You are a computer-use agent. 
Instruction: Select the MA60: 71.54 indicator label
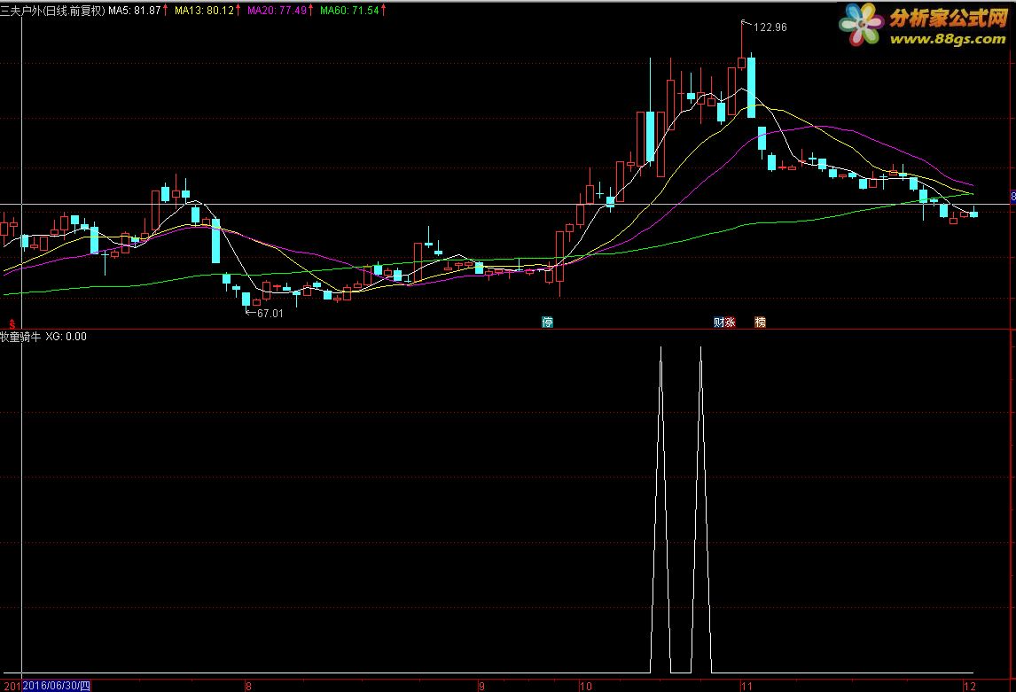point(349,11)
